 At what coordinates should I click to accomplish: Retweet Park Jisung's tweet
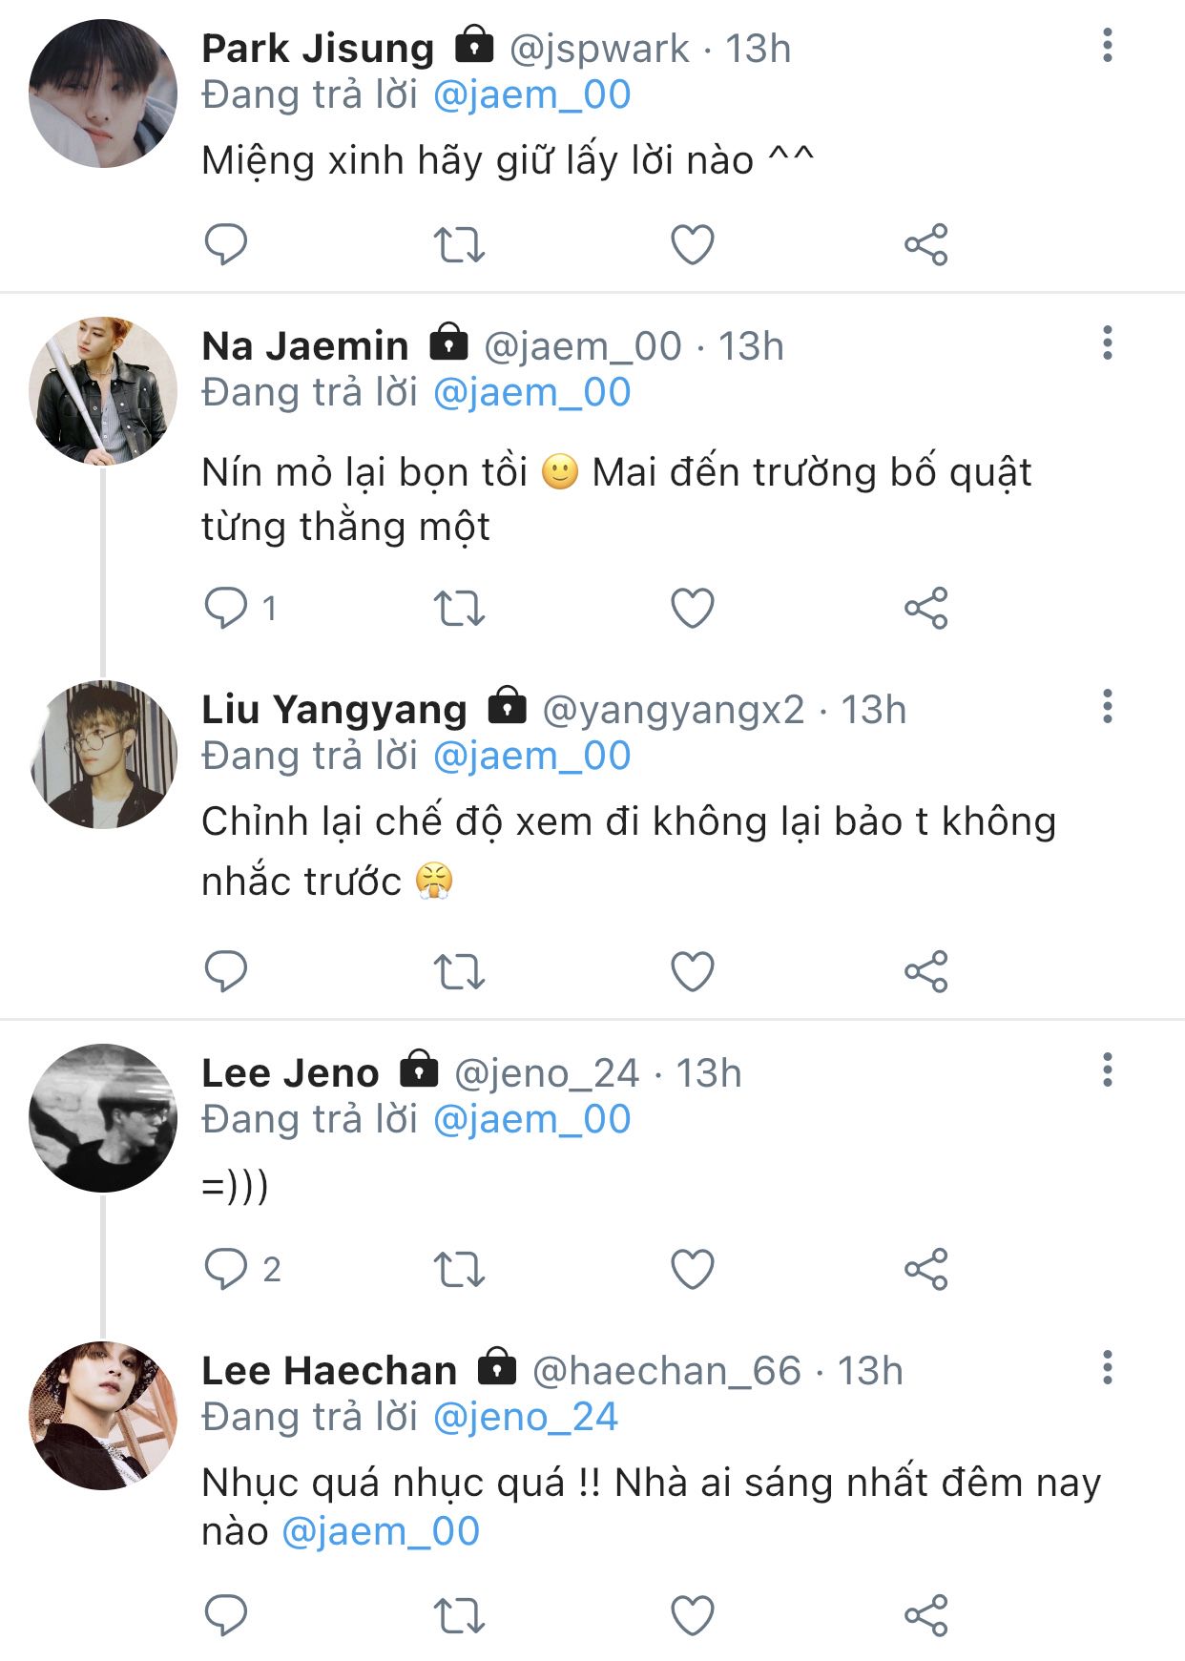(459, 244)
